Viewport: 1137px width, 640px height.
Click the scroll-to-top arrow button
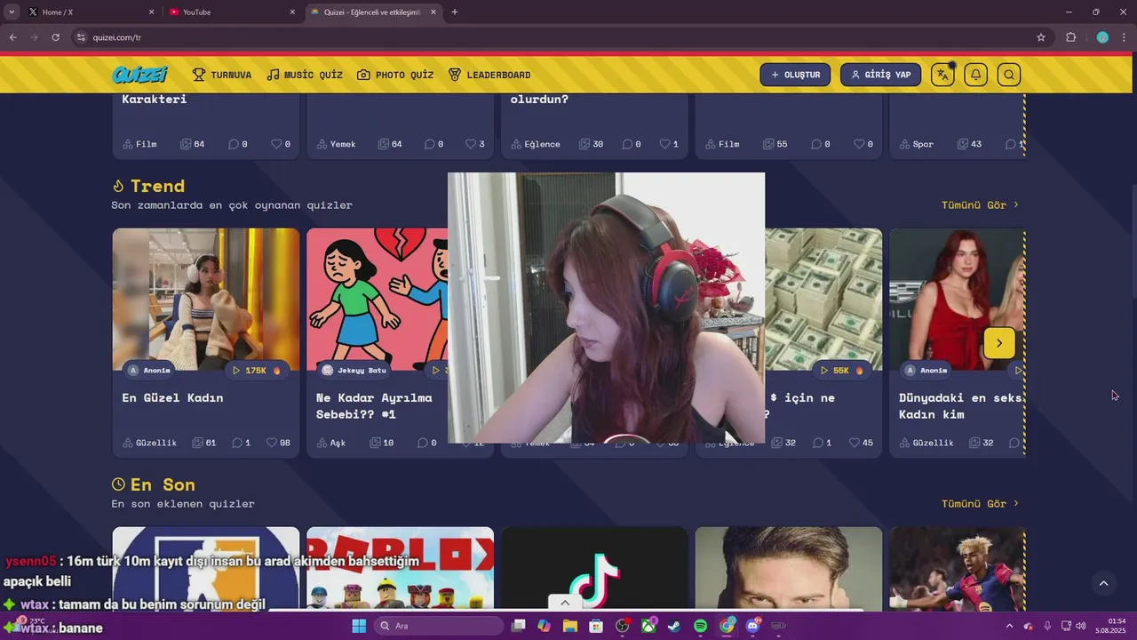pyautogui.click(x=1103, y=583)
